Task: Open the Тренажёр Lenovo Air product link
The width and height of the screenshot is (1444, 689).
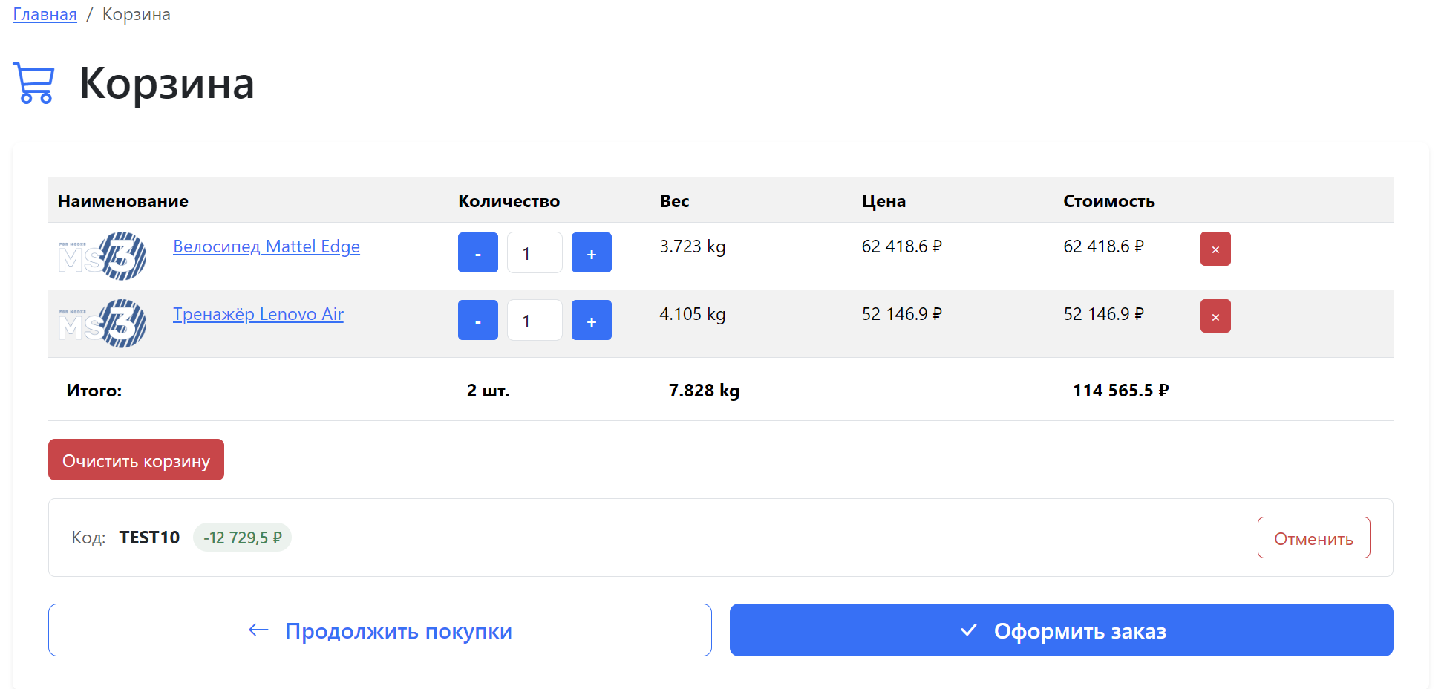Action: 258,314
